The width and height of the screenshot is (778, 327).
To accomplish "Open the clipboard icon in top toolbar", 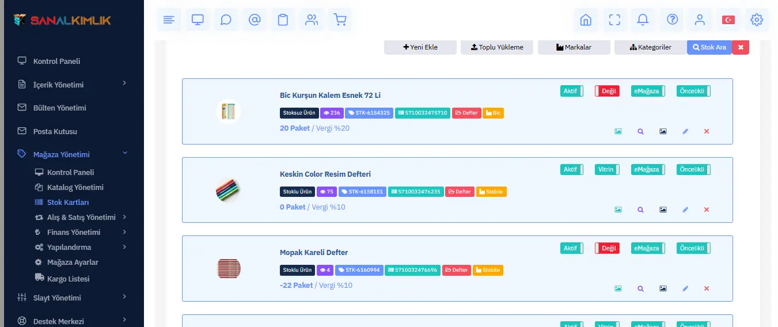I will coord(283,20).
